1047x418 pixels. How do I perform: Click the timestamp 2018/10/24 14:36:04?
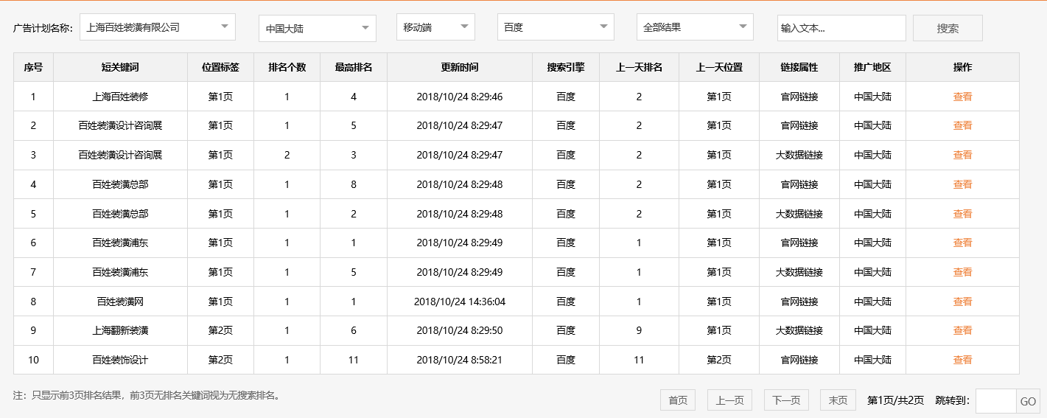click(x=460, y=302)
